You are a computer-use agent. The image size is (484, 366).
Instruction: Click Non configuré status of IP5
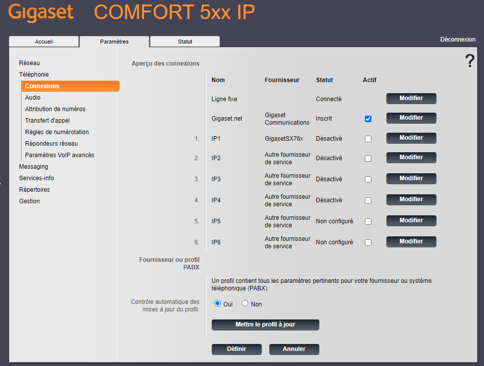click(x=335, y=221)
